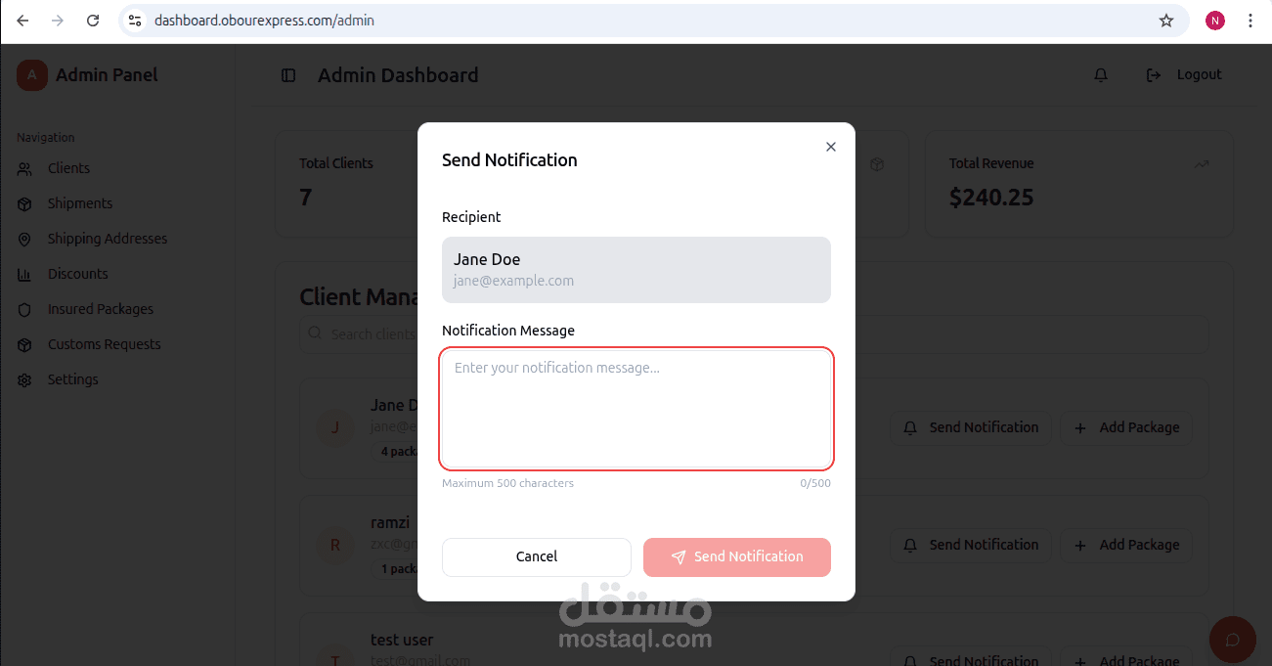This screenshot has width=1272, height=666.
Task: Click the Admin Panel logo A
Action: point(32,75)
